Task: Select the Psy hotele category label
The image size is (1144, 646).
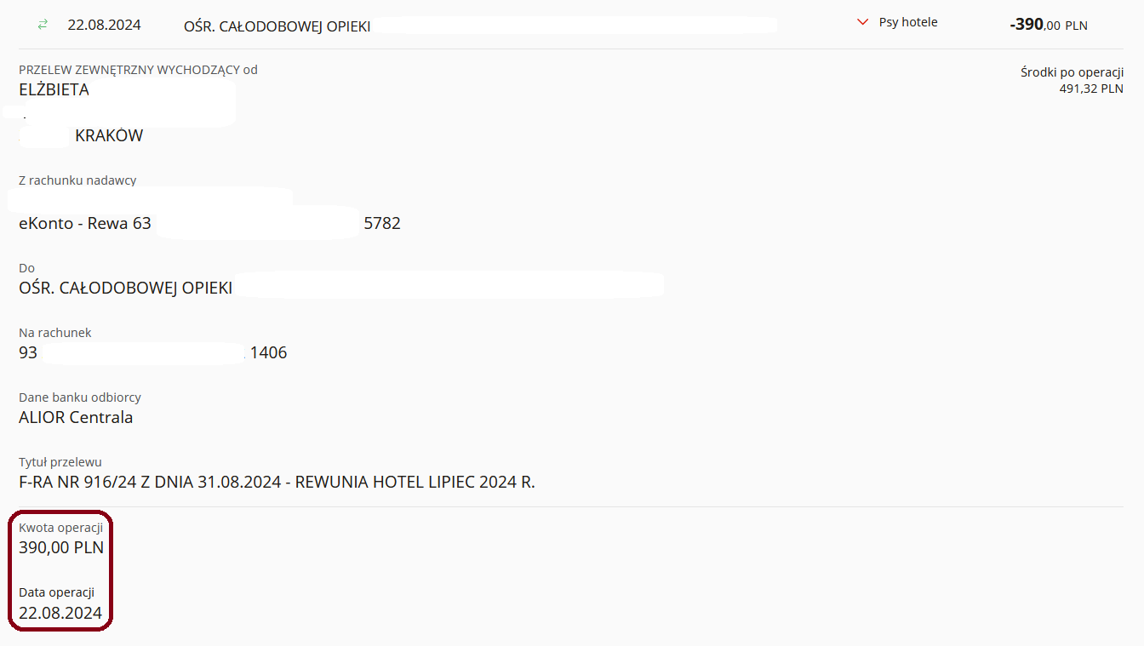Action: point(908,22)
